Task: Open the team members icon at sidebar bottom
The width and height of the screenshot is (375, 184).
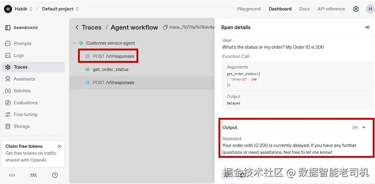Action: pyautogui.click(x=34, y=175)
